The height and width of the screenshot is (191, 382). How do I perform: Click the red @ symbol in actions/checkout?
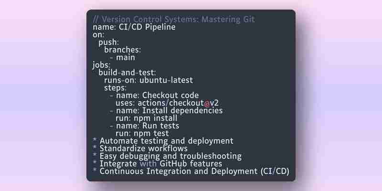(x=207, y=103)
